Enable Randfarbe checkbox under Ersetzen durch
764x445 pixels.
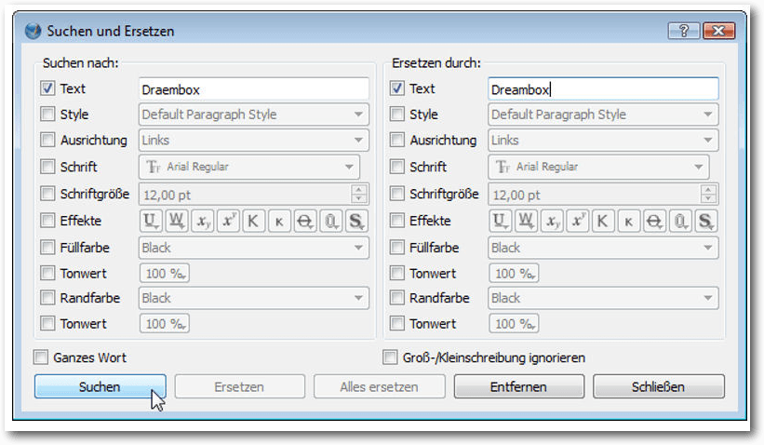(396, 297)
